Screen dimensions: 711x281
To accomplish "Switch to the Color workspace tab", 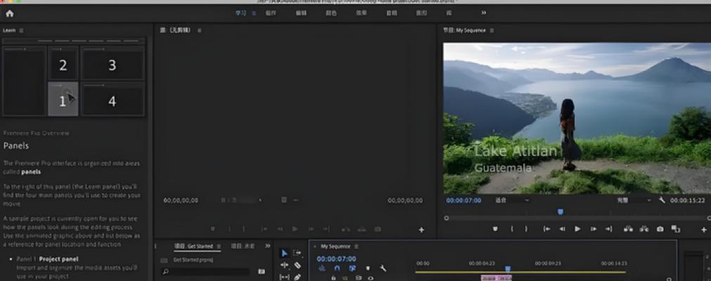I will coord(331,13).
